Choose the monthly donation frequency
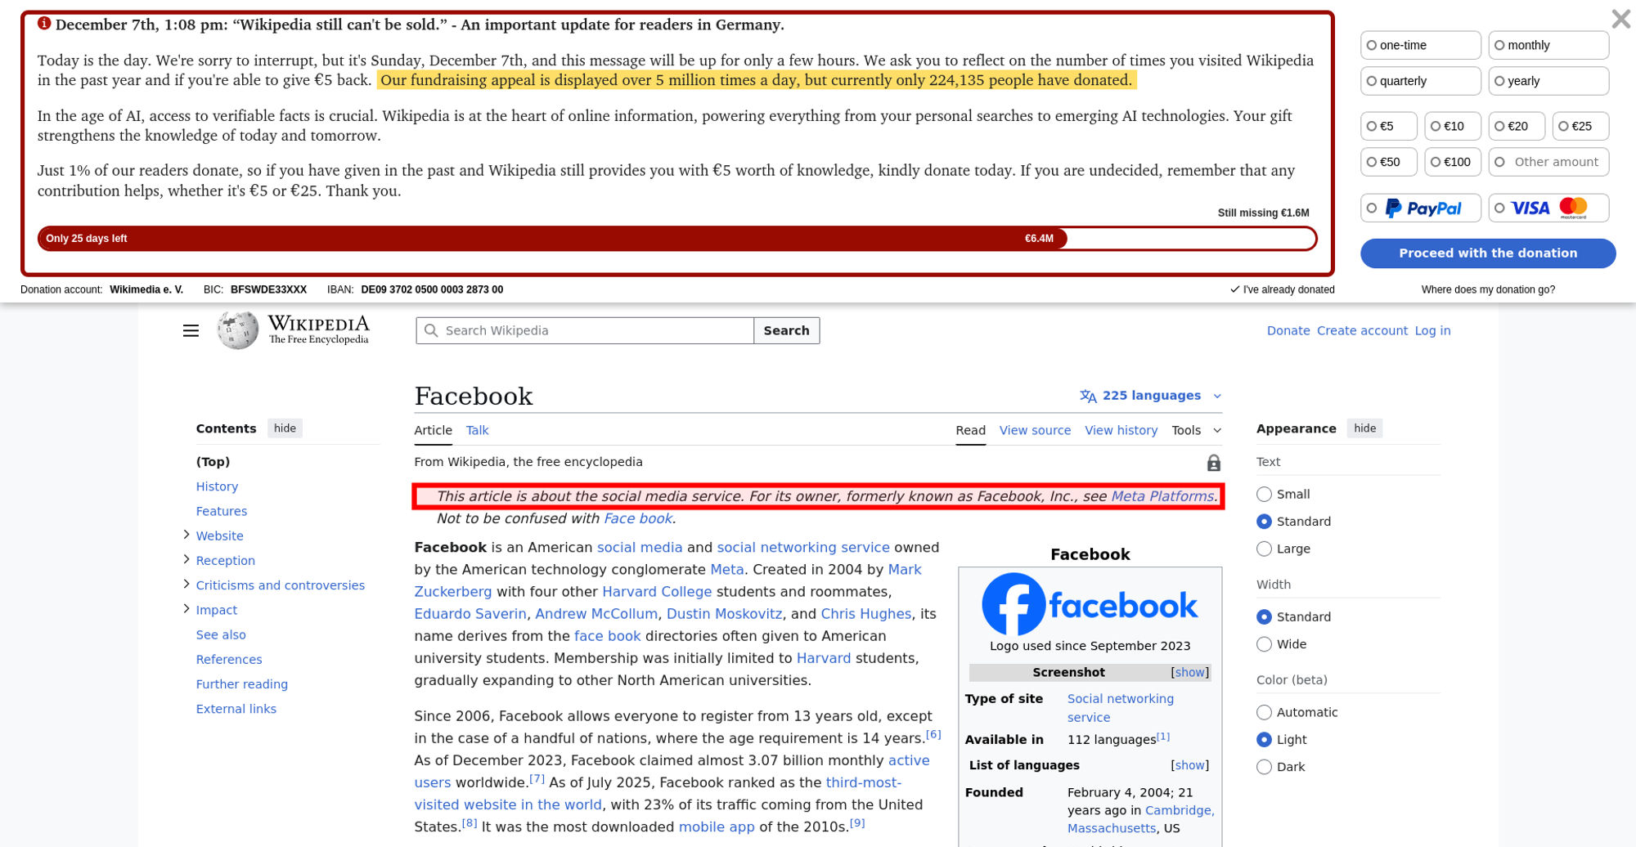 (1548, 45)
